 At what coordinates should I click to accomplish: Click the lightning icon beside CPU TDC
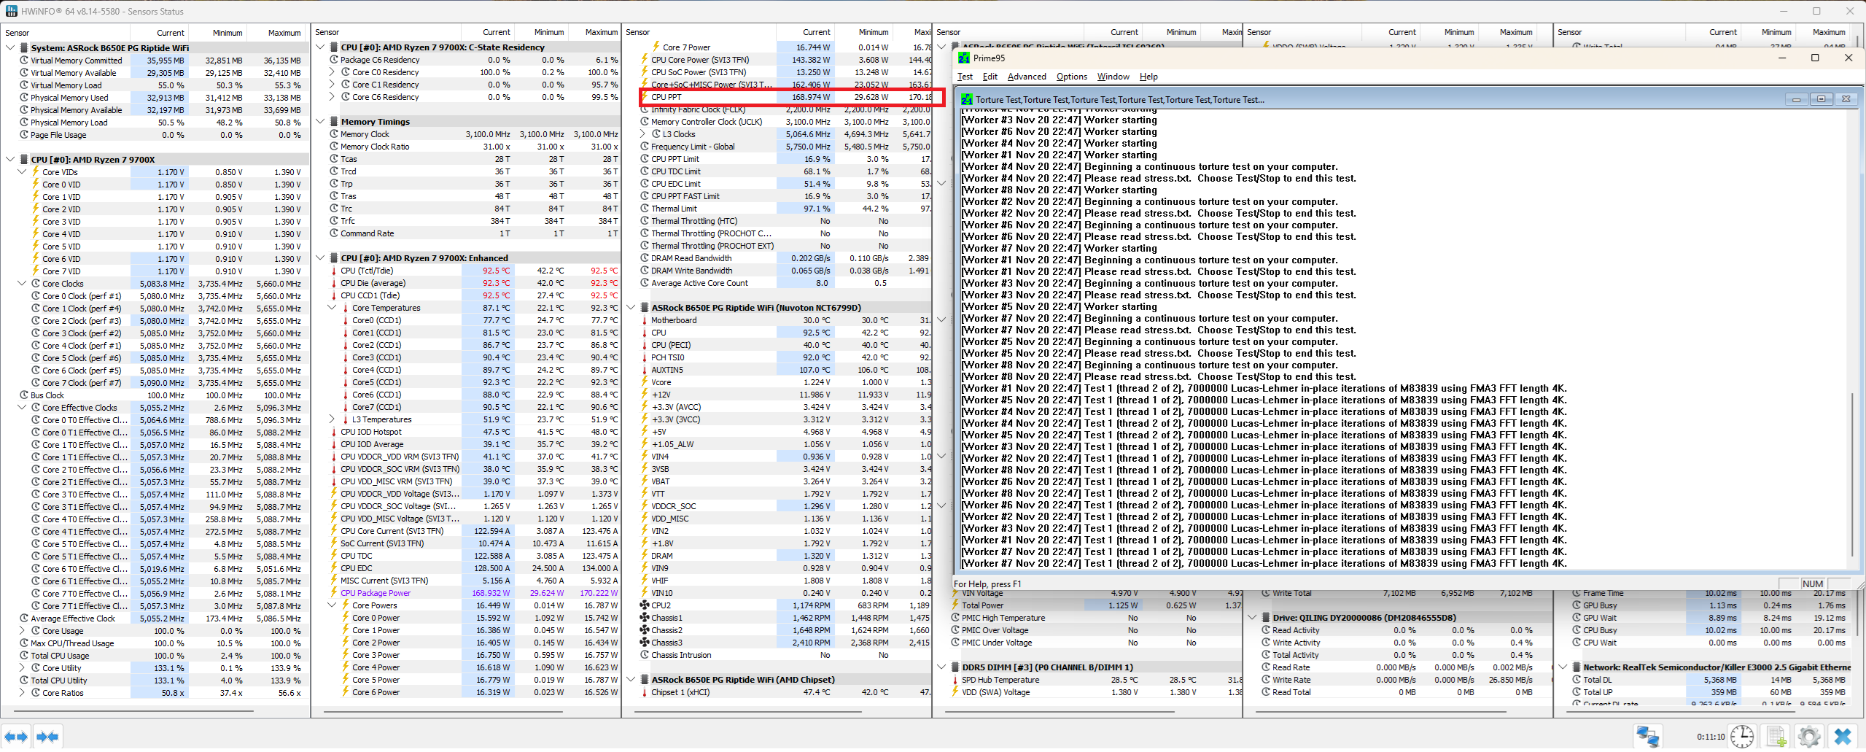[334, 556]
